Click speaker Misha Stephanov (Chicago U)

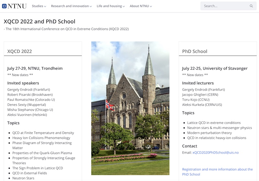(x=30, y=110)
